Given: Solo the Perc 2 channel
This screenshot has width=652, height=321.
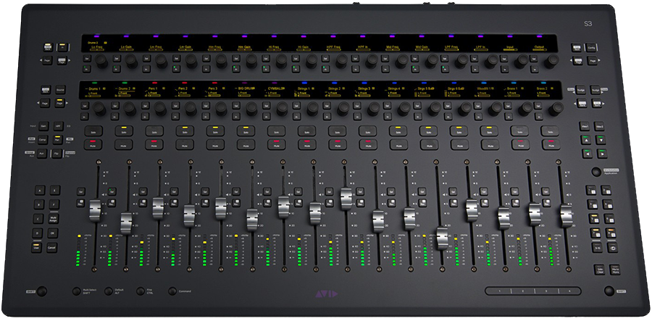Looking at the screenshot, I should (x=185, y=131).
